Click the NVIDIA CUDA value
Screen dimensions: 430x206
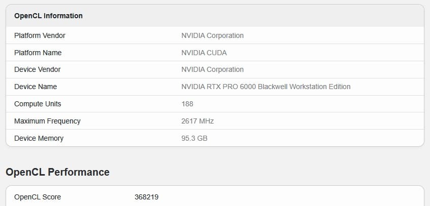204,53
